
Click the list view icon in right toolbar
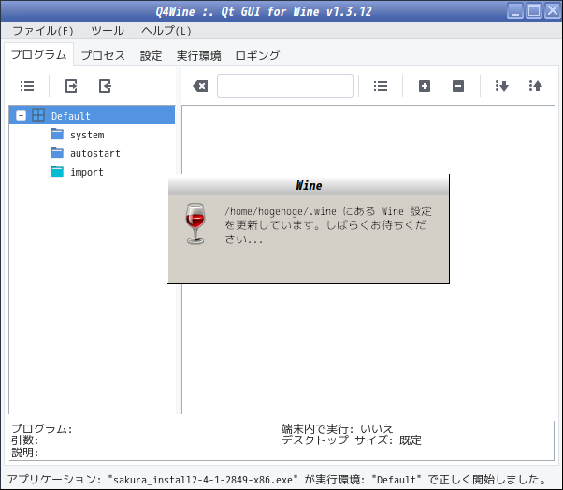[x=381, y=86]
